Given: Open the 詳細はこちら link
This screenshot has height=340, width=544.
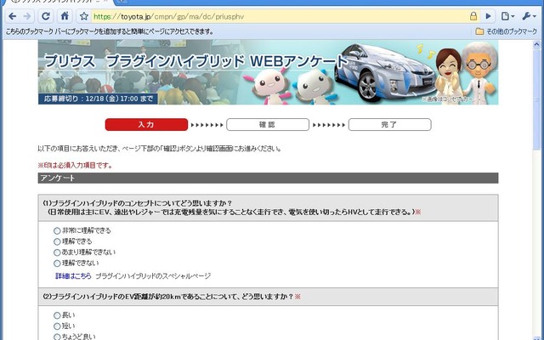Looking at the screenshot, I should coord(73,276).
